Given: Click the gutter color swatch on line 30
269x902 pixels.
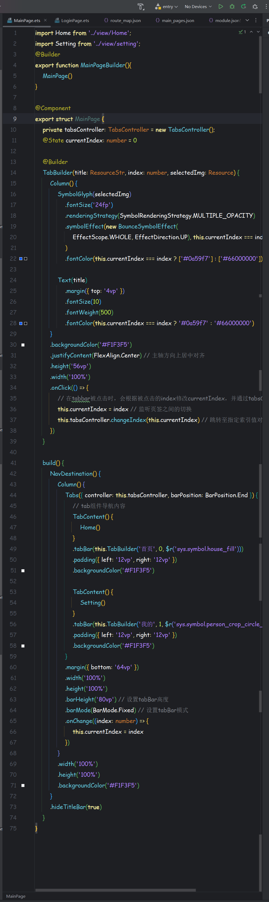Looking at the screenshot, I should [23, 345].
